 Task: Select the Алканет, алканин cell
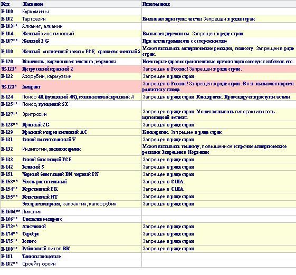point(42,26)
